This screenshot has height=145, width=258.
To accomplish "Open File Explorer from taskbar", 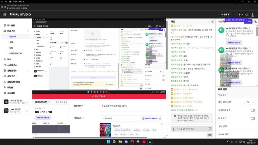I will point(120,142).
